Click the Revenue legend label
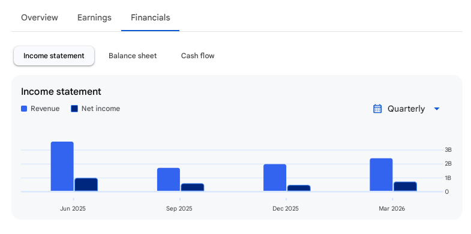 tap(45, 109)
